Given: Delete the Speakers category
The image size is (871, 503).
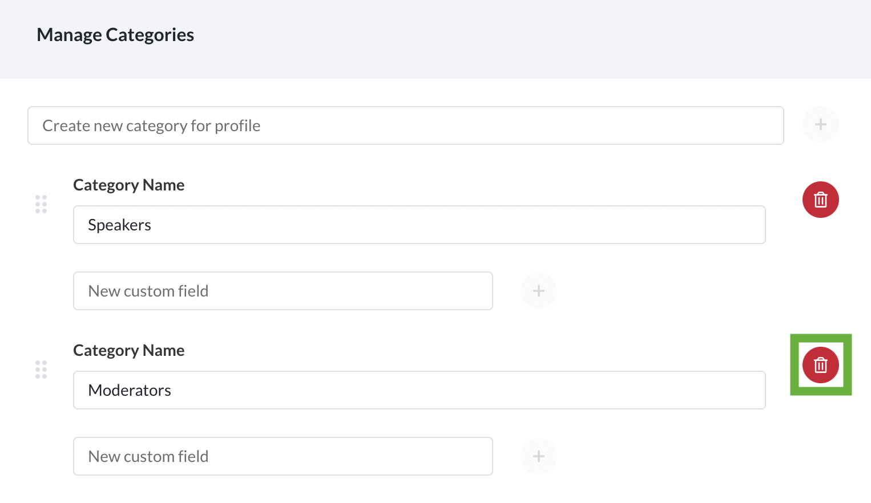Looking at the screenshot, I should pos(820,200).
